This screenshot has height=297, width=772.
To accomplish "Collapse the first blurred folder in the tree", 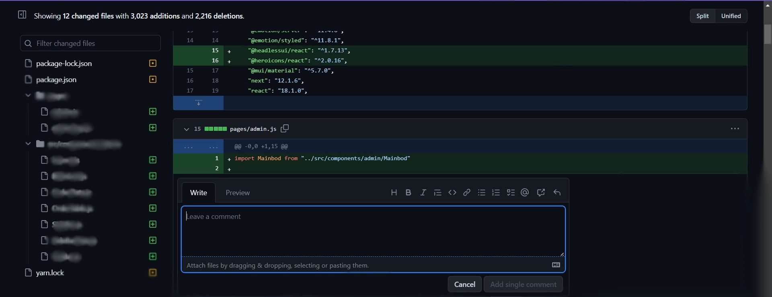I will (28, 96).
